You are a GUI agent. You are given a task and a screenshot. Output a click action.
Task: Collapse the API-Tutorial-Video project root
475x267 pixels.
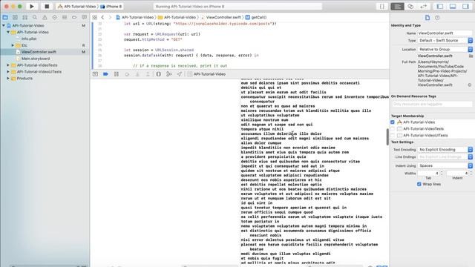4,26
